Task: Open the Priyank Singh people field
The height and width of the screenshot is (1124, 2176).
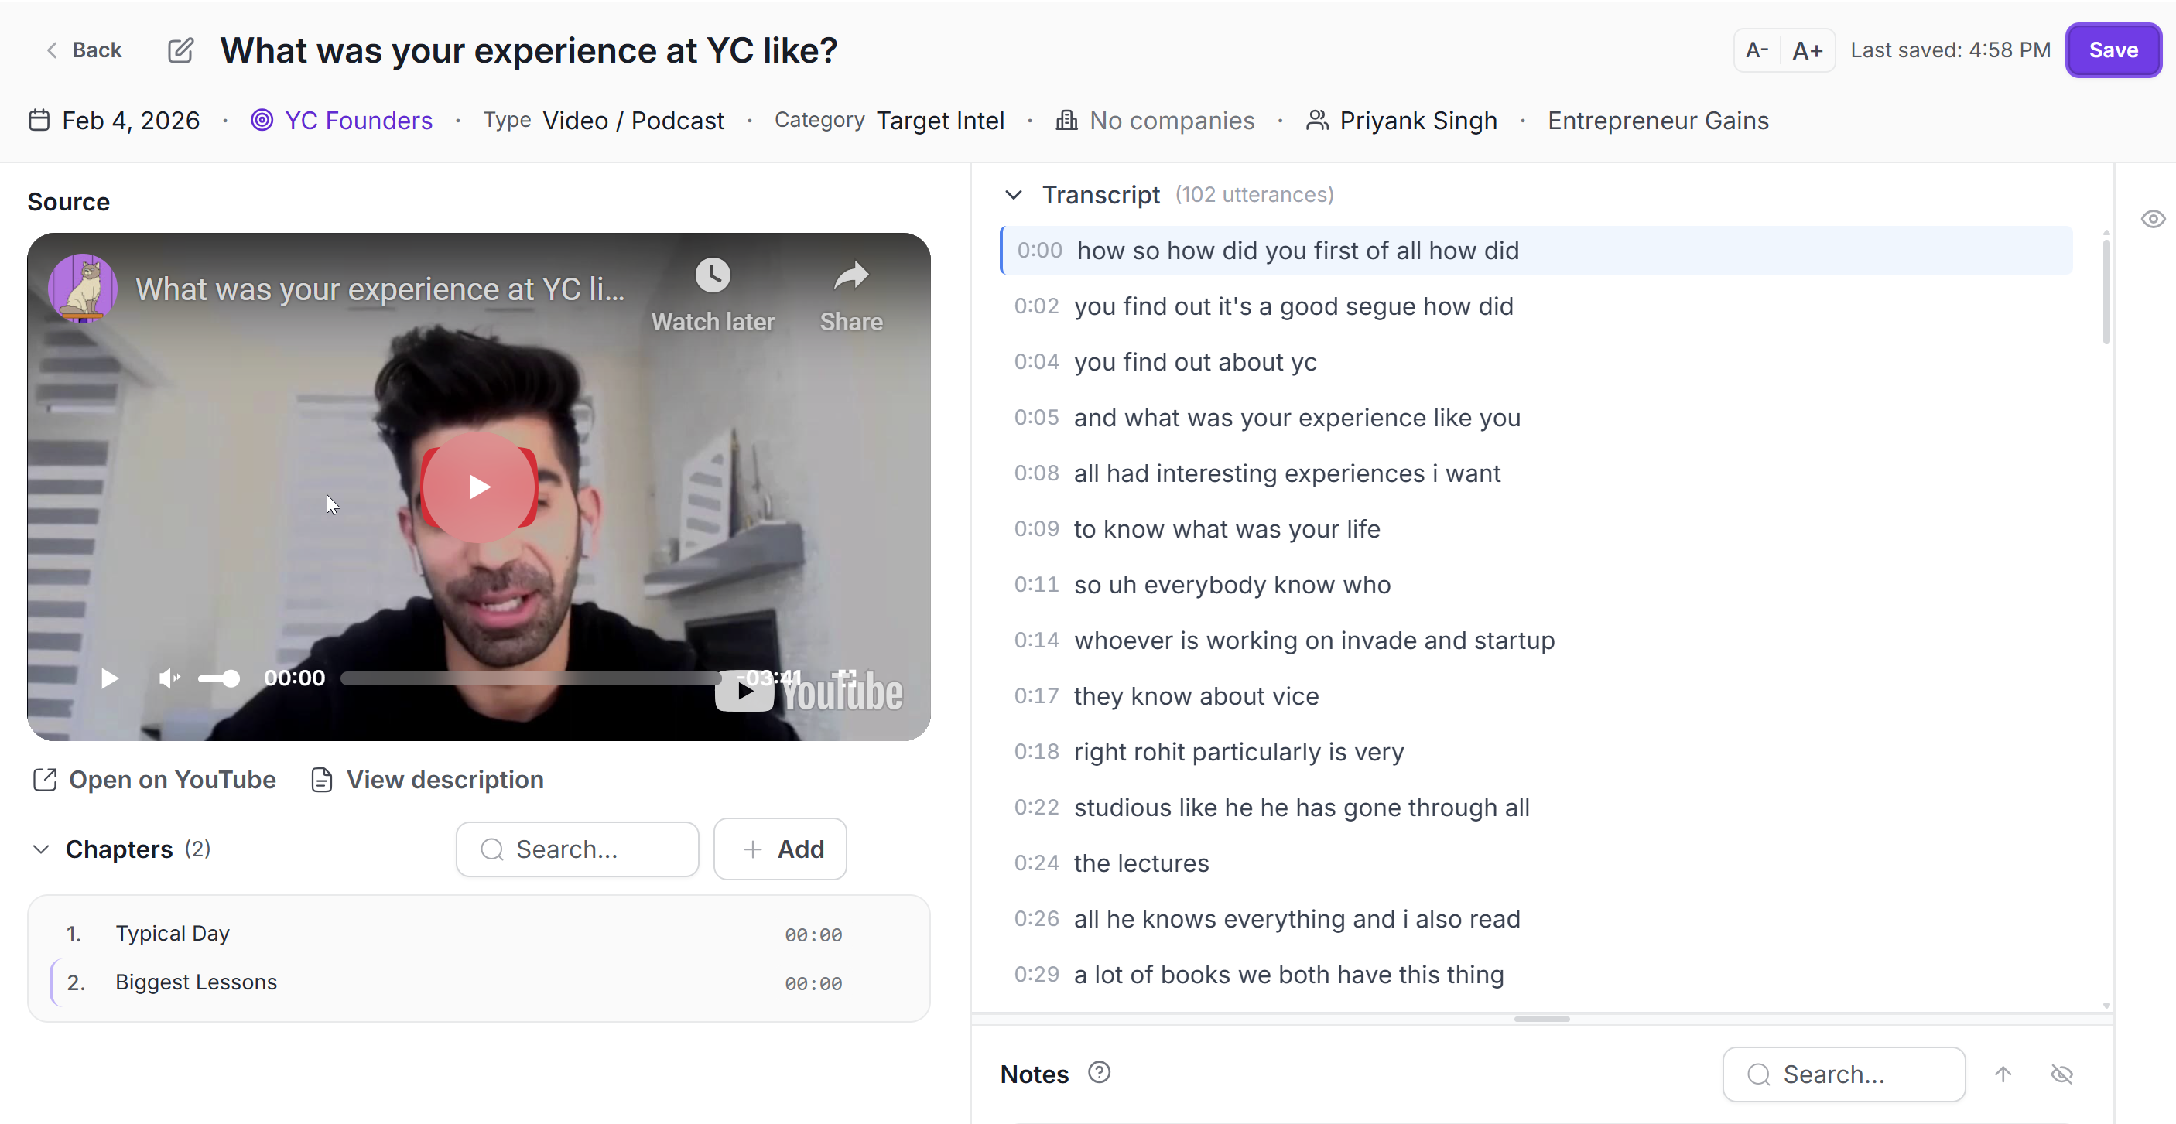Action: [x=1418, y=120]
